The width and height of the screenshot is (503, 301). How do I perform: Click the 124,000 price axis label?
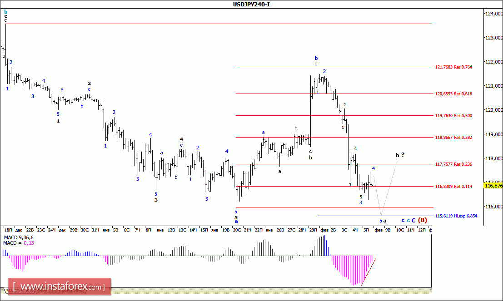494,14
